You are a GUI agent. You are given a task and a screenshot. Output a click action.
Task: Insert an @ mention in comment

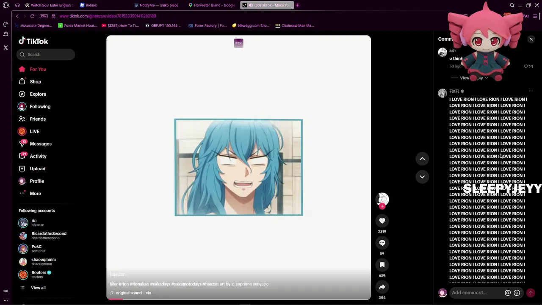point(507,293)
